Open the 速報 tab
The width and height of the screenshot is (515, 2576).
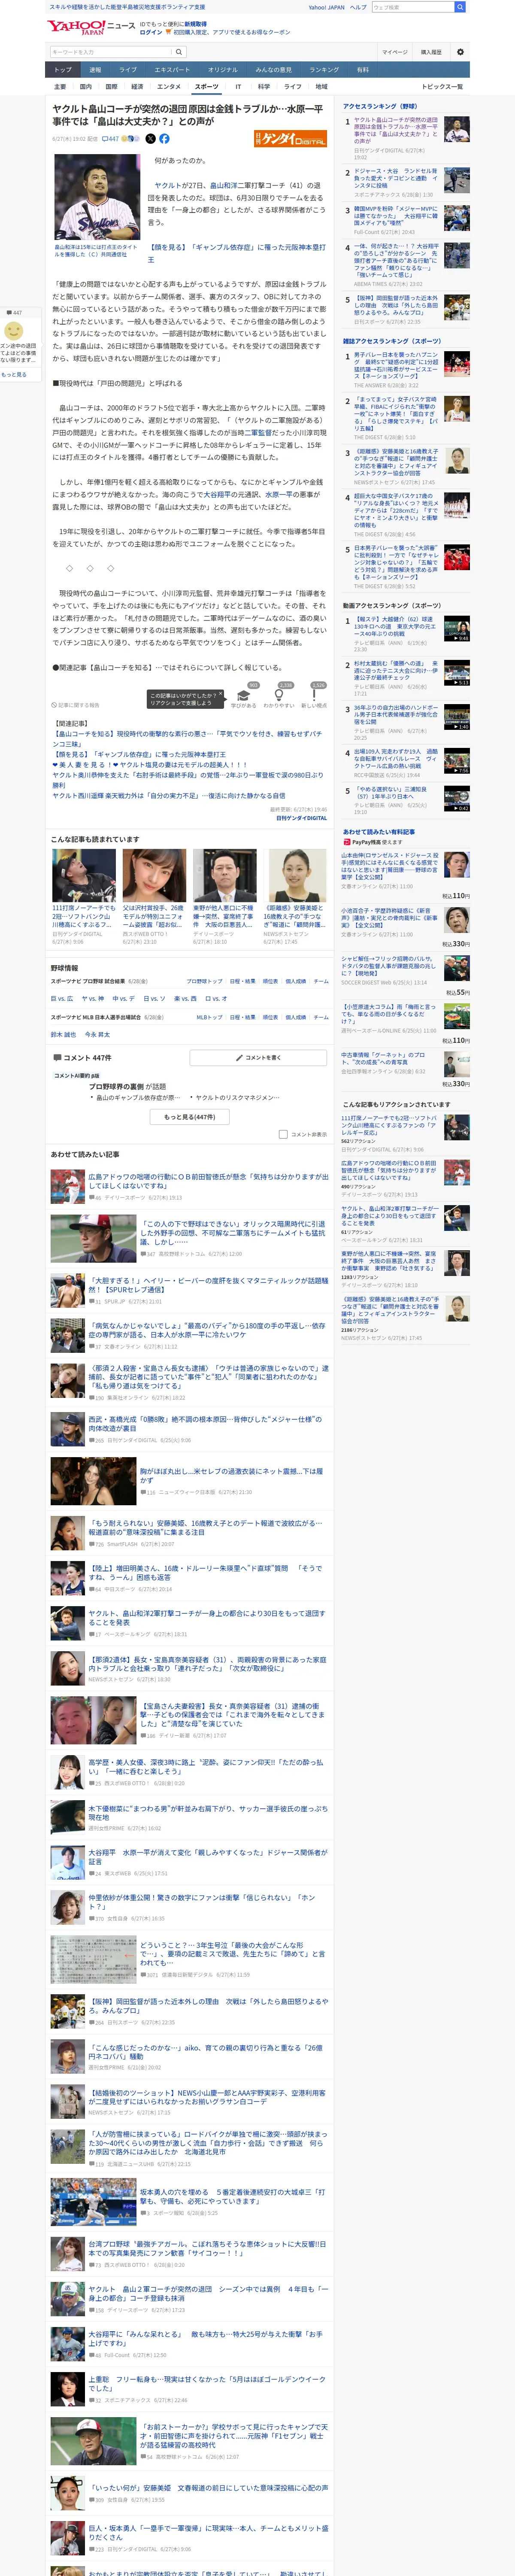[95, 70]
